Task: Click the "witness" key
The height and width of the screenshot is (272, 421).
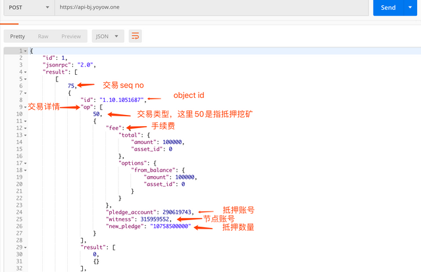Action: [120, 219]
